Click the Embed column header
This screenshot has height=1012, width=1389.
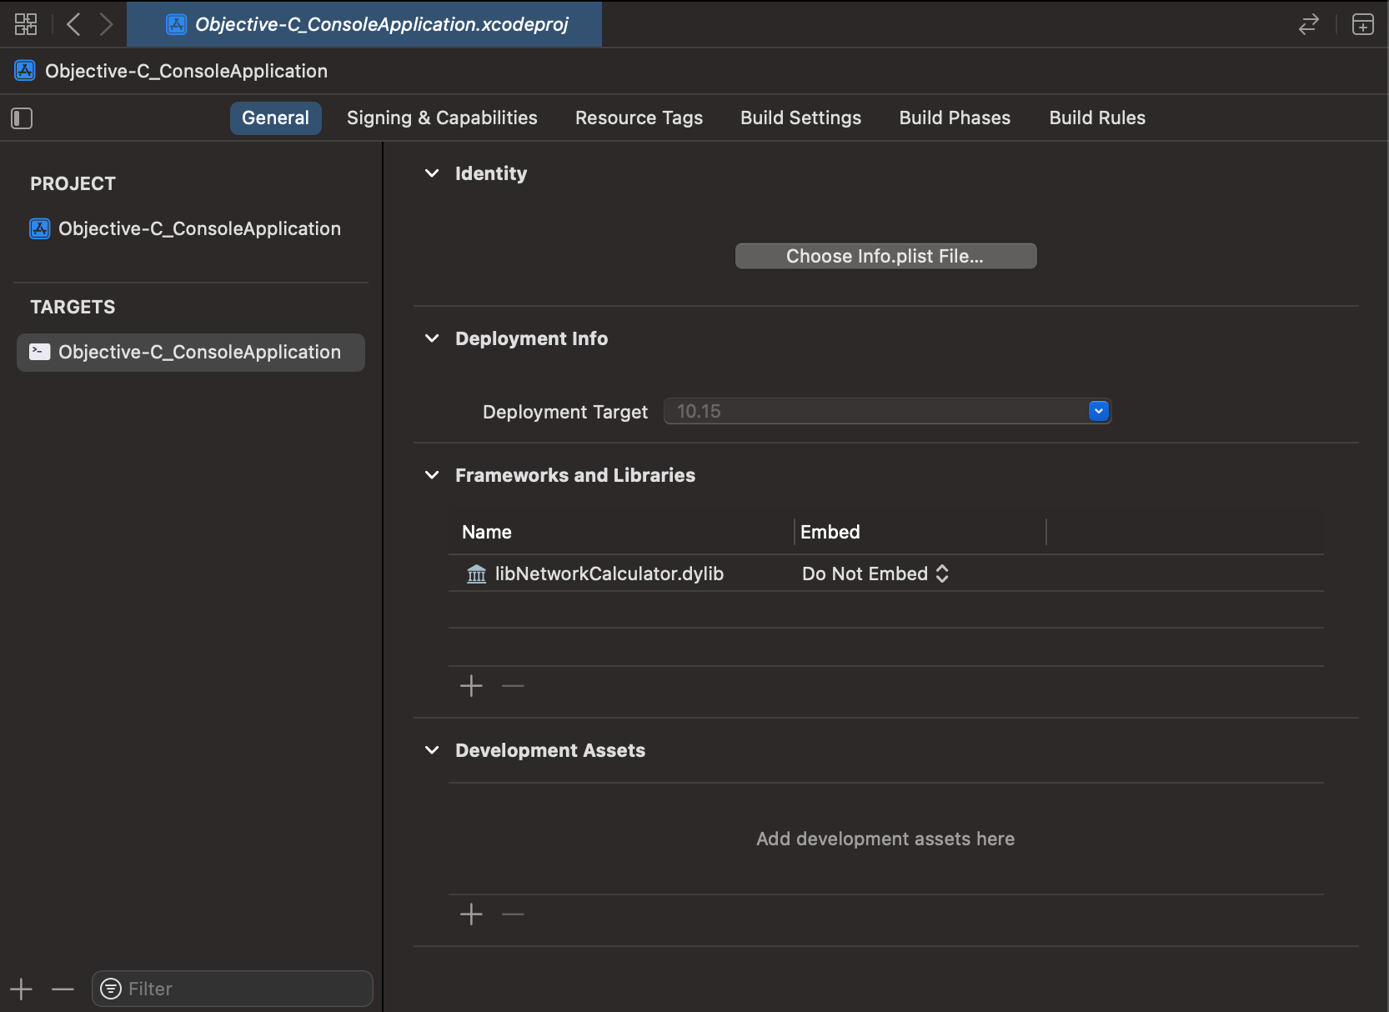tap(830, 532)
